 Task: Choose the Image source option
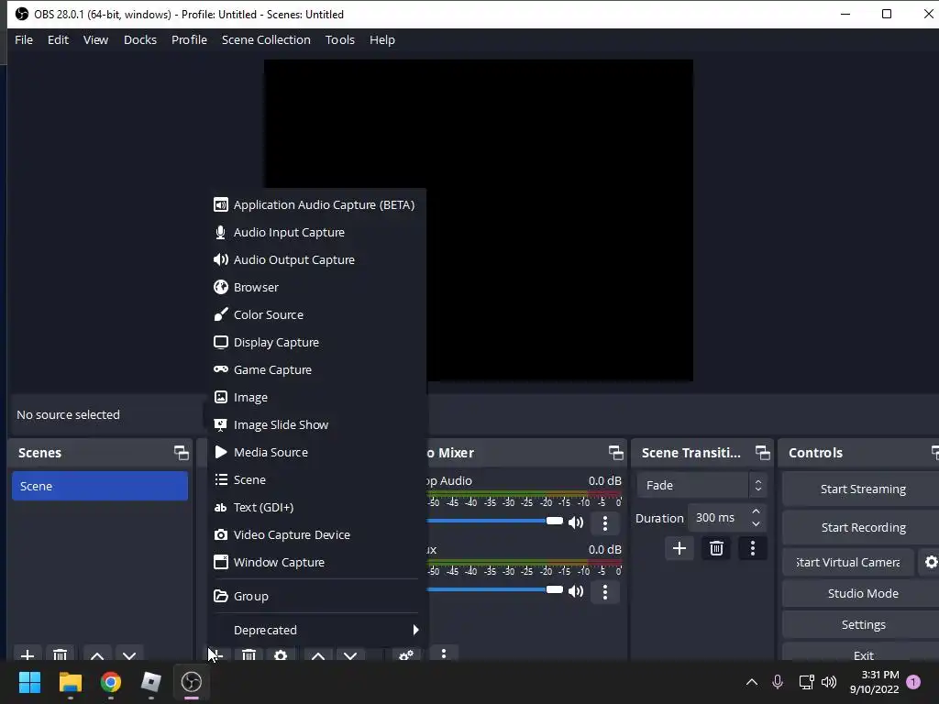coord(316,398)
